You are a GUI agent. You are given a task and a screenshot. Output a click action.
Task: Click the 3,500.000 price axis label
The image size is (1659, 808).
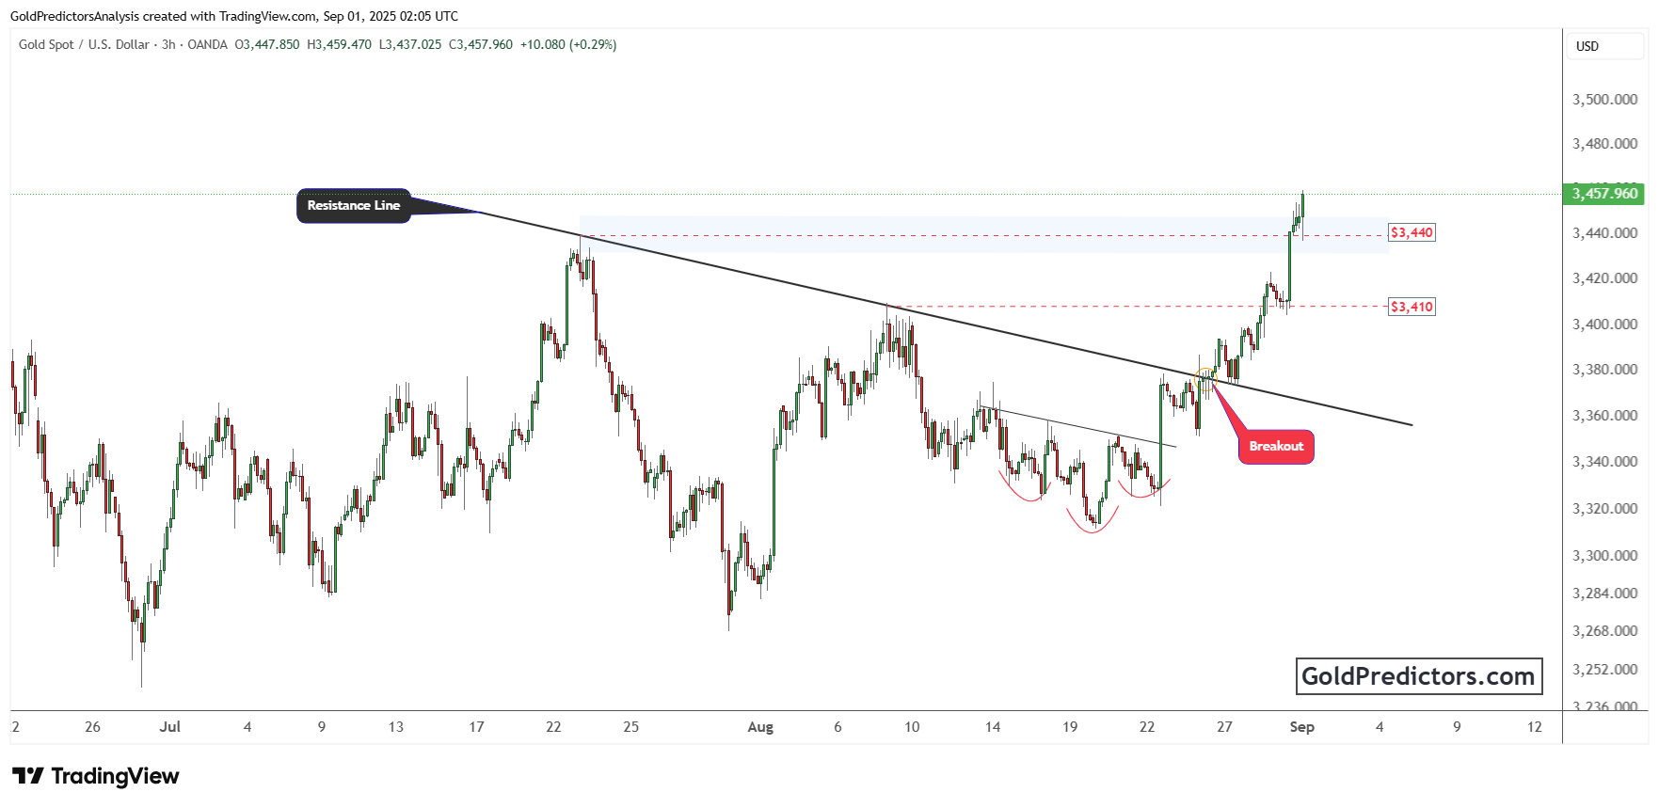click(x=1604, y=99)
